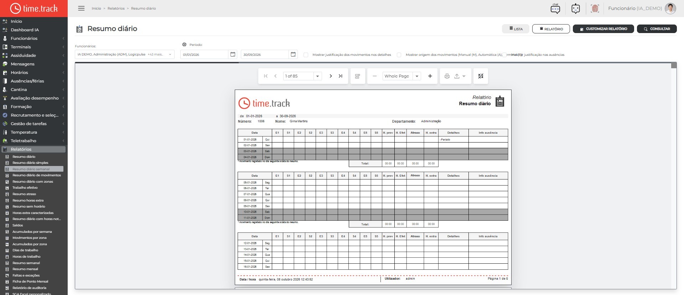Go to the next report page
The image size is (684, 295).
click(x=331, y=76)
